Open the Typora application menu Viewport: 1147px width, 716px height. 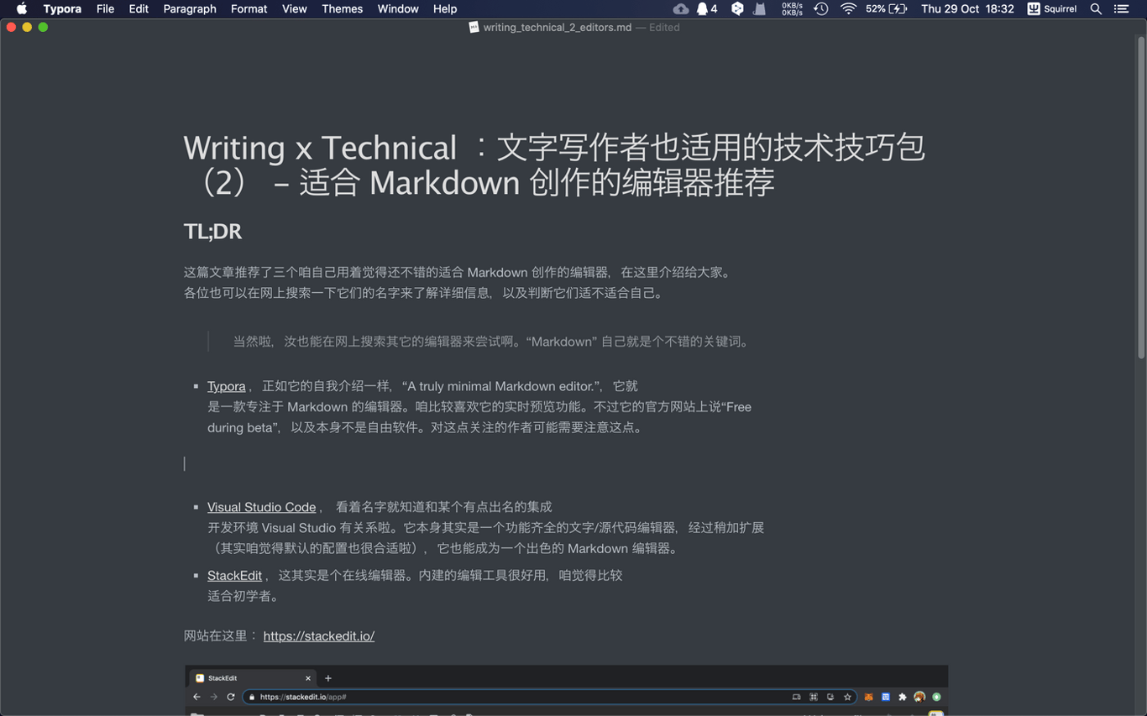[x=62, y=8]
